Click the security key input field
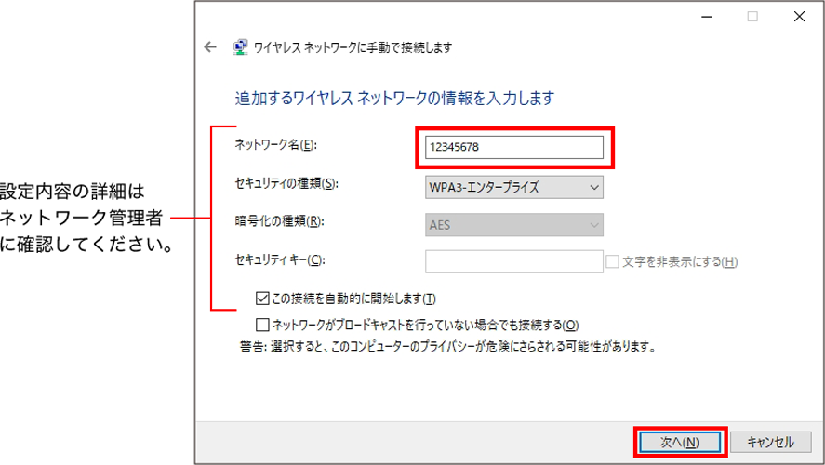The height and width of the screenshot is (465, 825). pyautogui.click(x=514, y=261)
